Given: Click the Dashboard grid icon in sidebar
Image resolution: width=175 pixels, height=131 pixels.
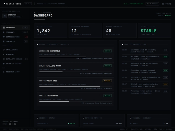Looking at the screenshot, I should pos(4,27).
